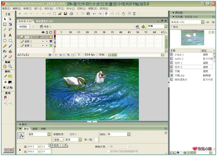
Task: Click the Undo toolbar icon
Action: pyautogui.click(x=94, y=13)
